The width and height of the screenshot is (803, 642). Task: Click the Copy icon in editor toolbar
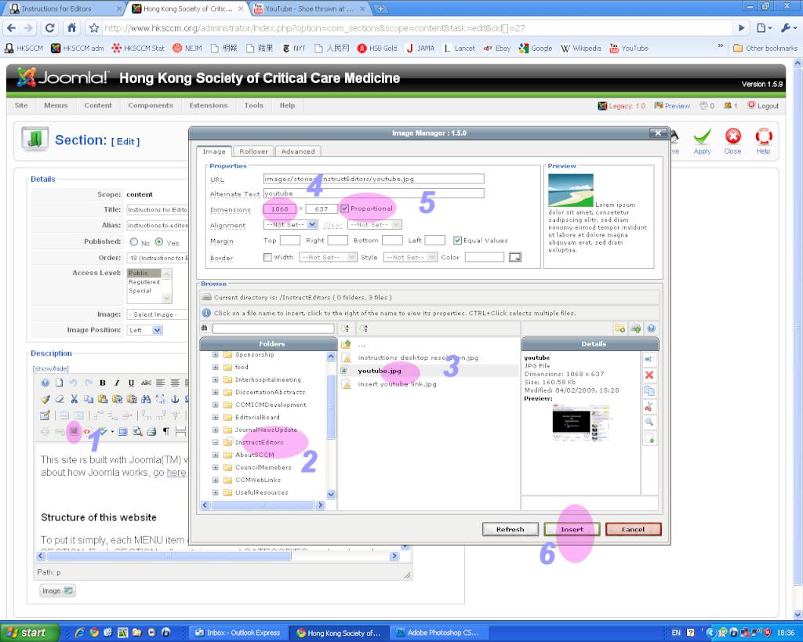point(89,399)
